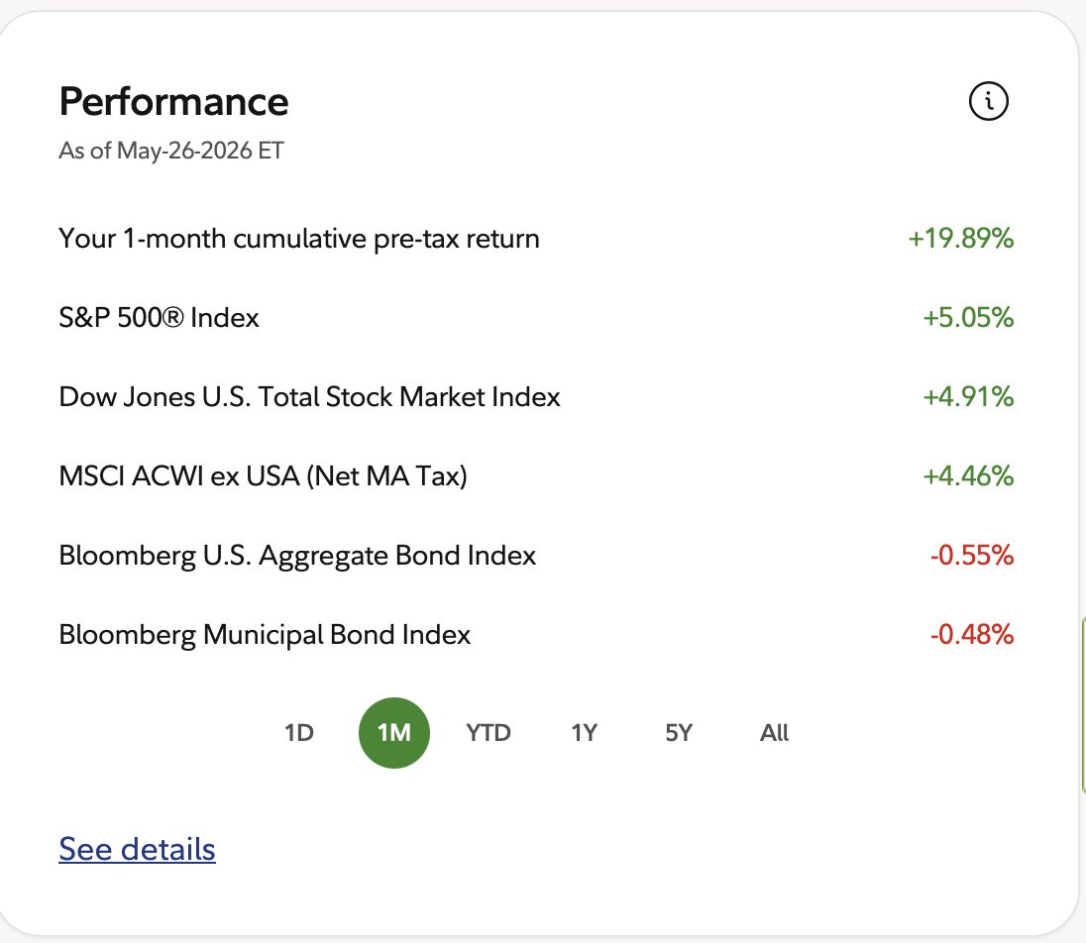Select the active 1M time range
Viewport: 1086px width, 943px height.
[x=394, y=733]
